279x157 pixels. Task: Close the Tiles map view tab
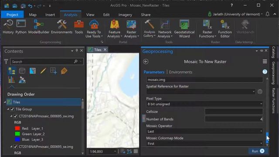pos(105,50)
